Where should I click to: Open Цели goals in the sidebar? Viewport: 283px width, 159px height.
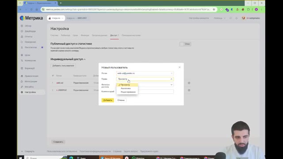click(27, 55)
